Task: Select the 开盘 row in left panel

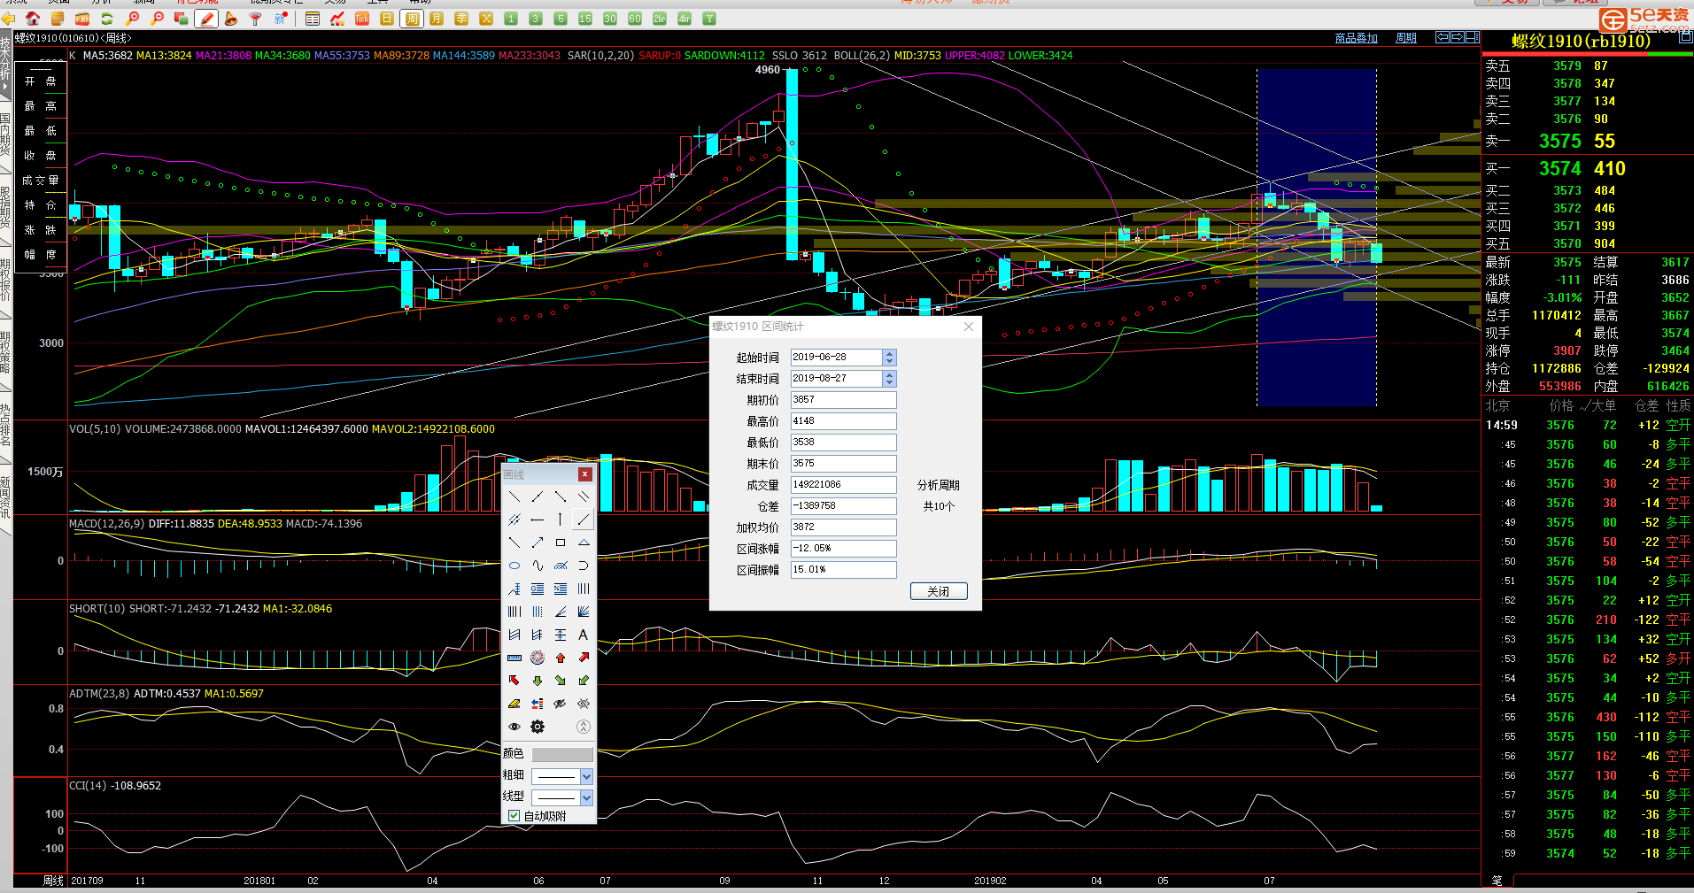Action: click(41, 81)
